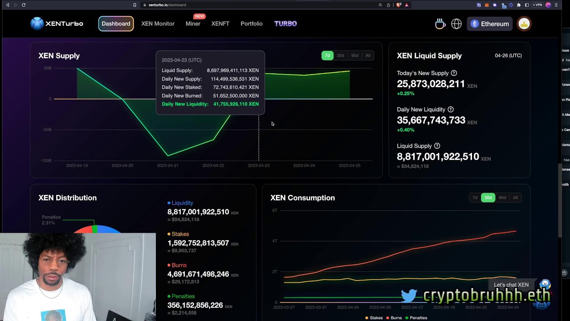Click the 04-26 (UTC) date label
Screen dimensions: 570x321
tap(508, 56)
